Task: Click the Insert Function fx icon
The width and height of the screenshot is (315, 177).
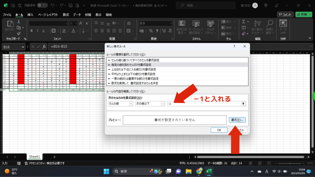Action: click(44, 47)
